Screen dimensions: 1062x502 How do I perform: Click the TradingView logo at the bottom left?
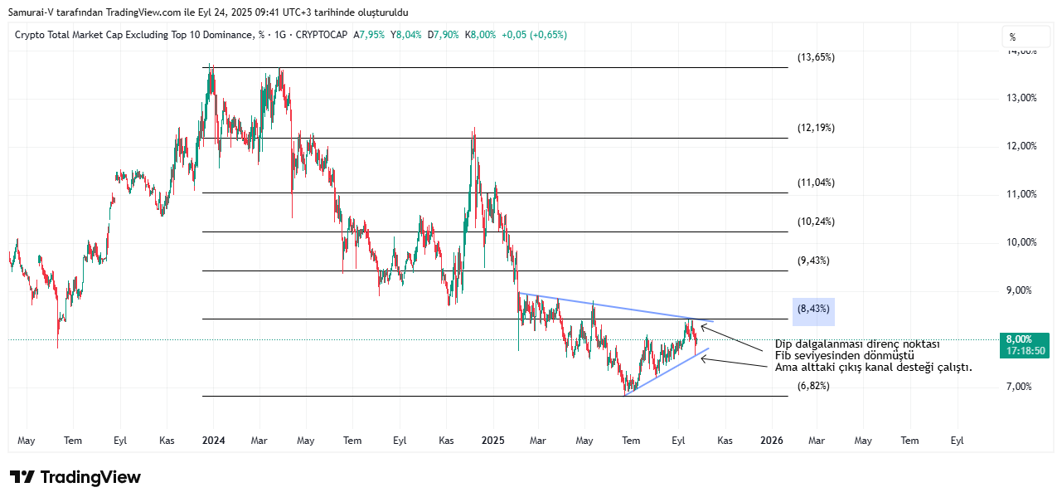point(75,477)
